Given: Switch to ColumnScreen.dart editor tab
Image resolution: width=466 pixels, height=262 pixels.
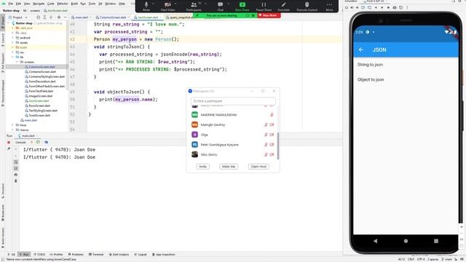Looking at the screenshot, I should tap(113, 17).
